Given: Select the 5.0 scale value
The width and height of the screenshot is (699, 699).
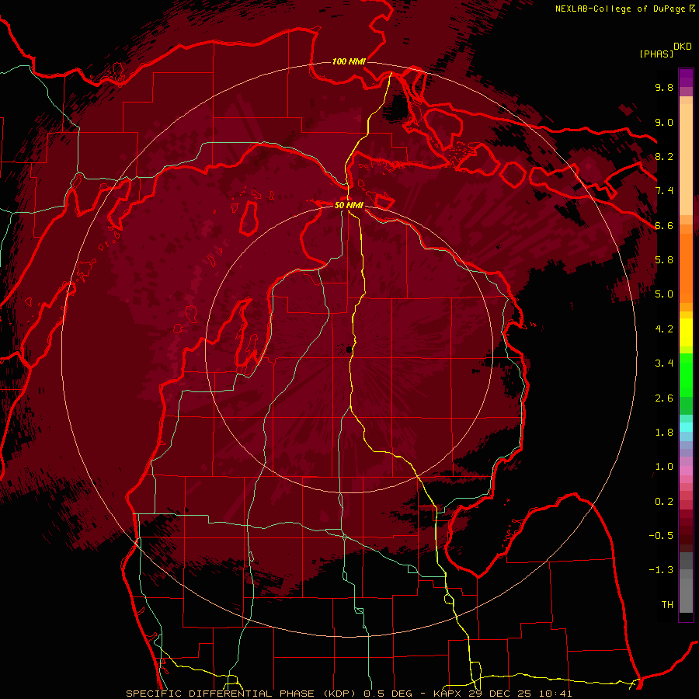Looking at the screenshot, I should point(664,294).
